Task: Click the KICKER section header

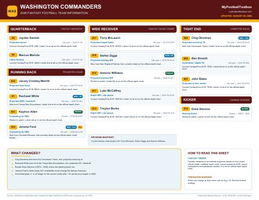Action: click(x=216, y=100)
